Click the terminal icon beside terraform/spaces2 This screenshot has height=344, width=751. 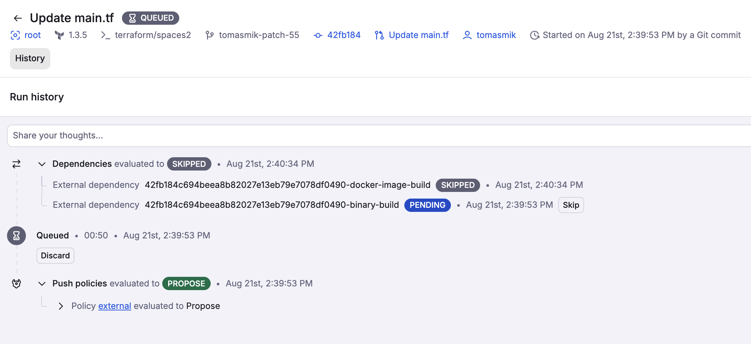click(105, 35)
